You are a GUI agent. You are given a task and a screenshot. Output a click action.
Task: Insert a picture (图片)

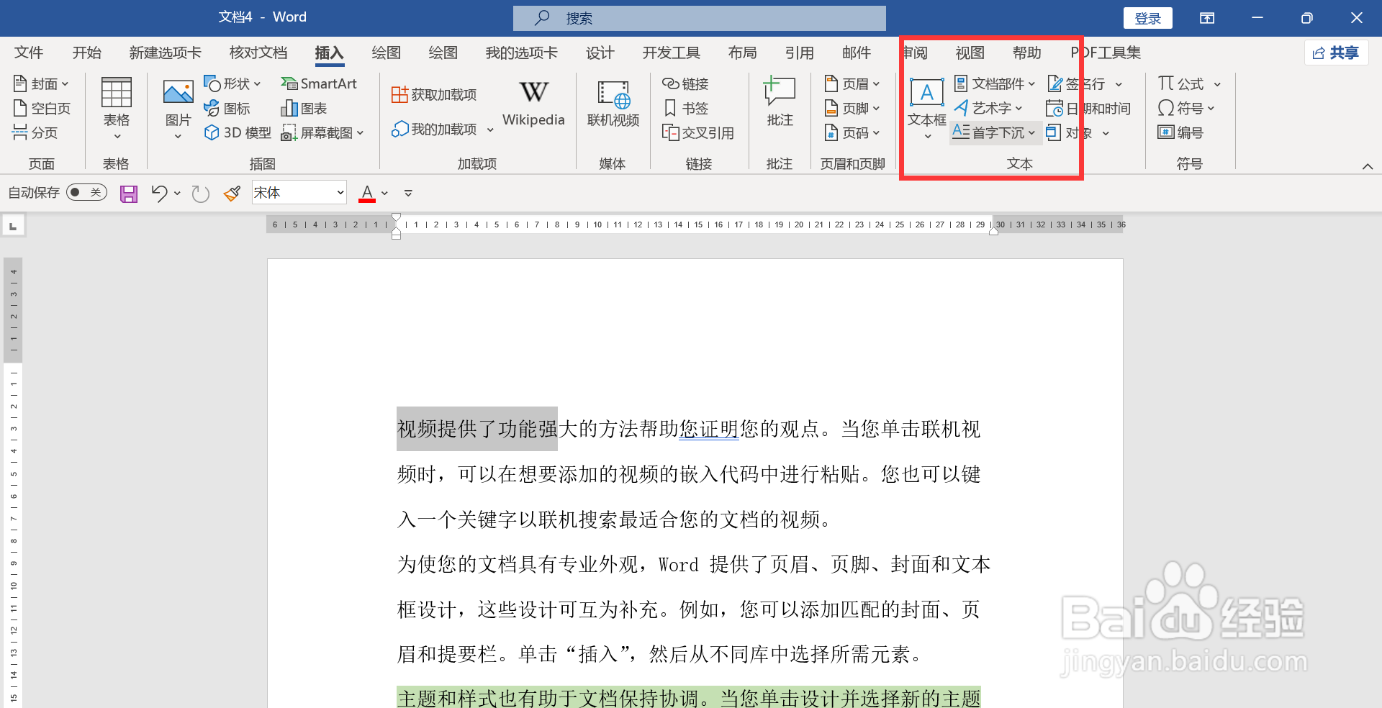pos(178,108)
